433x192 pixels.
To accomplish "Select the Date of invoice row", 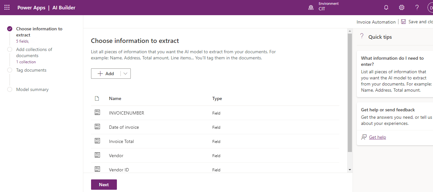I will pos(215,127).
